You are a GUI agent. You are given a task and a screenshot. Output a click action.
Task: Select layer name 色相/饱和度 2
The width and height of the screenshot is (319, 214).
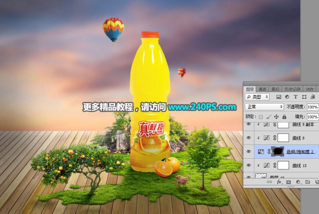point(300,151)
